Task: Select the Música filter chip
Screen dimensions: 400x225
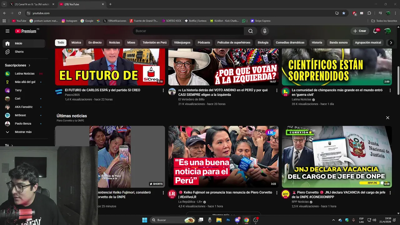Action: pyautogui.click(x=76, y=42)
